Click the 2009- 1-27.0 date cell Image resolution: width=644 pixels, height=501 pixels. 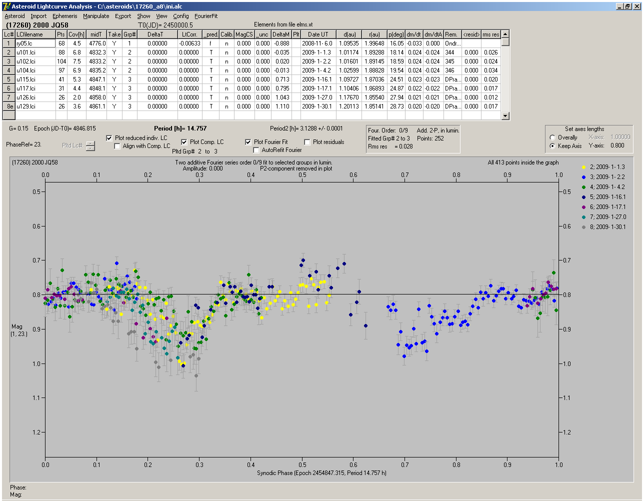(317, 97)
